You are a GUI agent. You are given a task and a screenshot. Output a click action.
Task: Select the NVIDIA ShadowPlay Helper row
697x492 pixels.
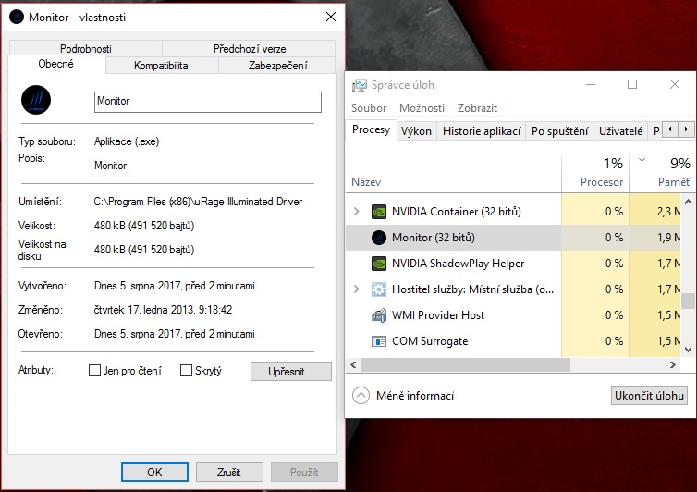tap(513, 264)
